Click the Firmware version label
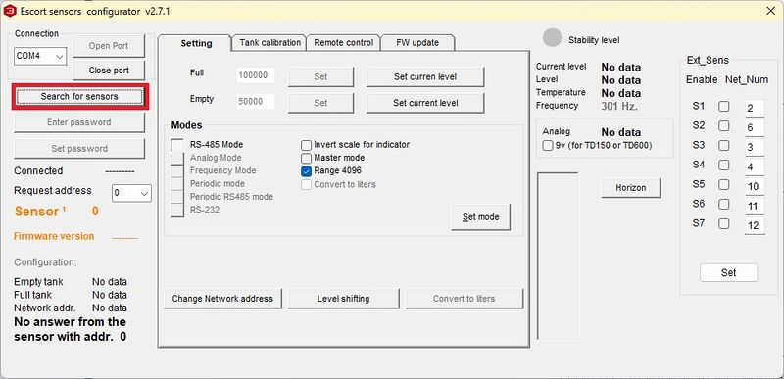The image size is (784, 379). [x=54, y=236]
